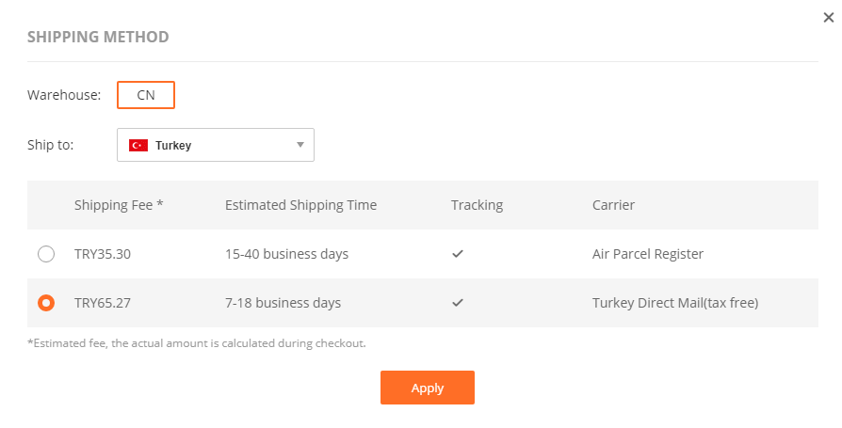This screenshot has width=842, height=428.
Task: Select the Turkey Direct Mail radio button
Action: (x=46, y=303)
